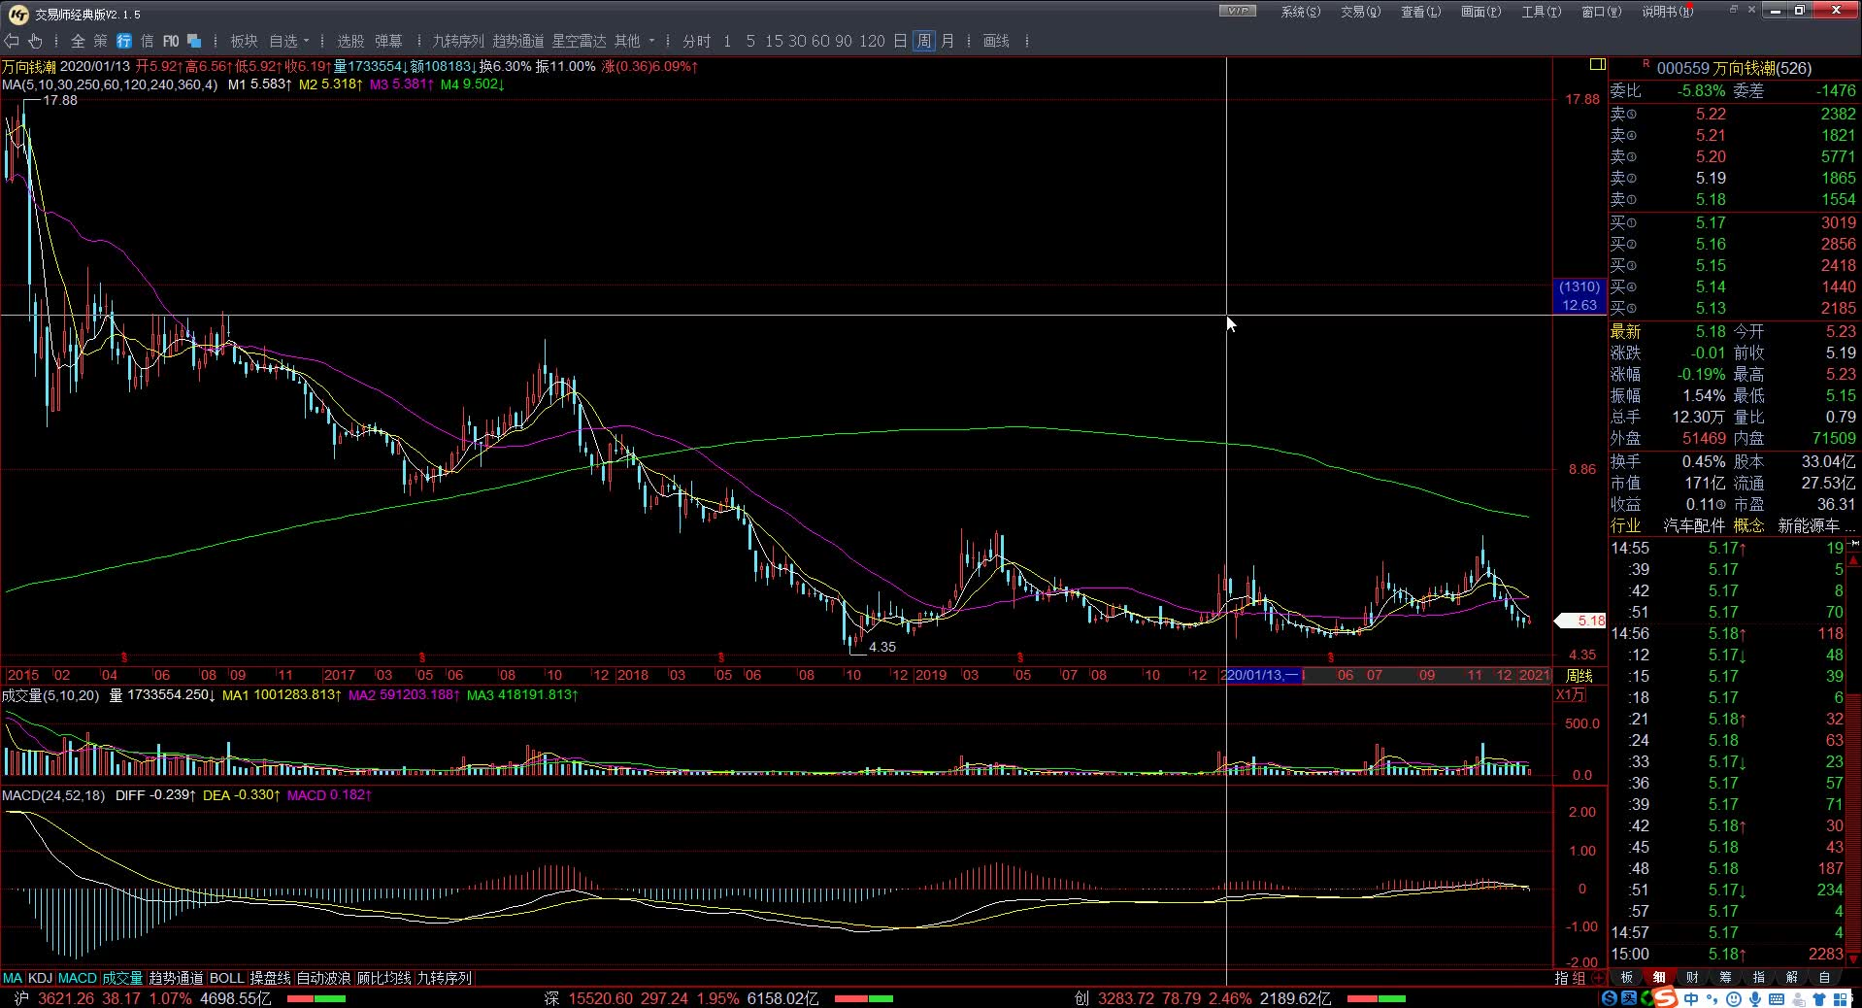Click the 星空雷达 toolbar button

pyautogui.click(x=579, y=41)
